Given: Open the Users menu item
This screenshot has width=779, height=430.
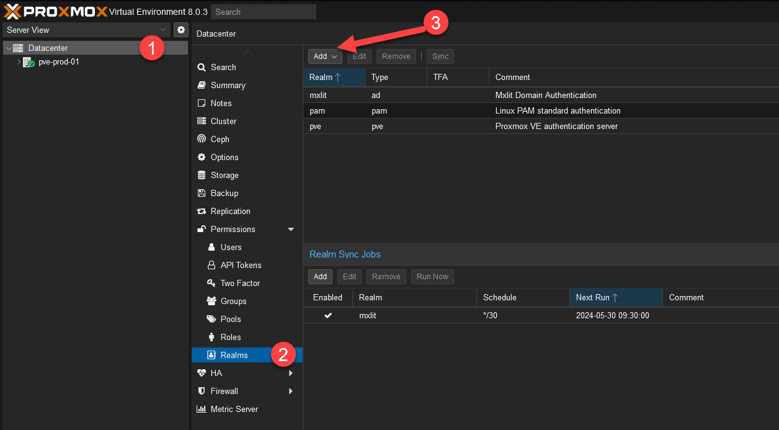Looking at the screenshot, I should pos(231,247).
